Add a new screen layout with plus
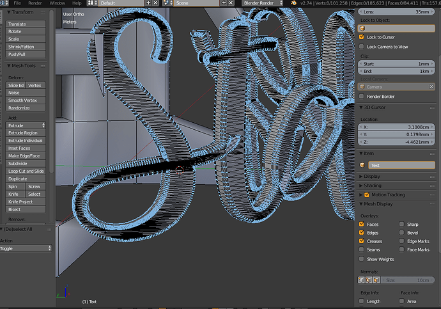The height and width of the screenshot is (309, 441). pyautogui.click(x=148, y=3)
